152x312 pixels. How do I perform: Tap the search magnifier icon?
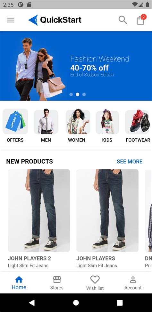[x=123, y=20]
